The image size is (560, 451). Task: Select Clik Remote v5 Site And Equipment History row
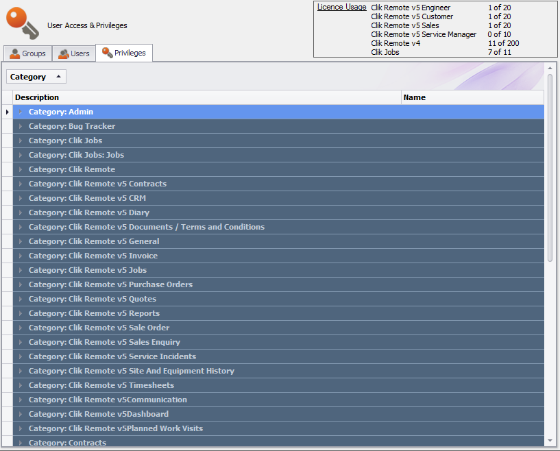tap(278, 371)
